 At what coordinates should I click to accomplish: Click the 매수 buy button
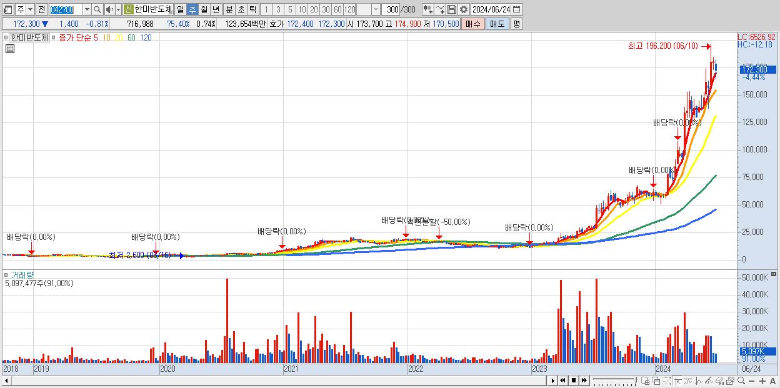[x=473, y=24]
